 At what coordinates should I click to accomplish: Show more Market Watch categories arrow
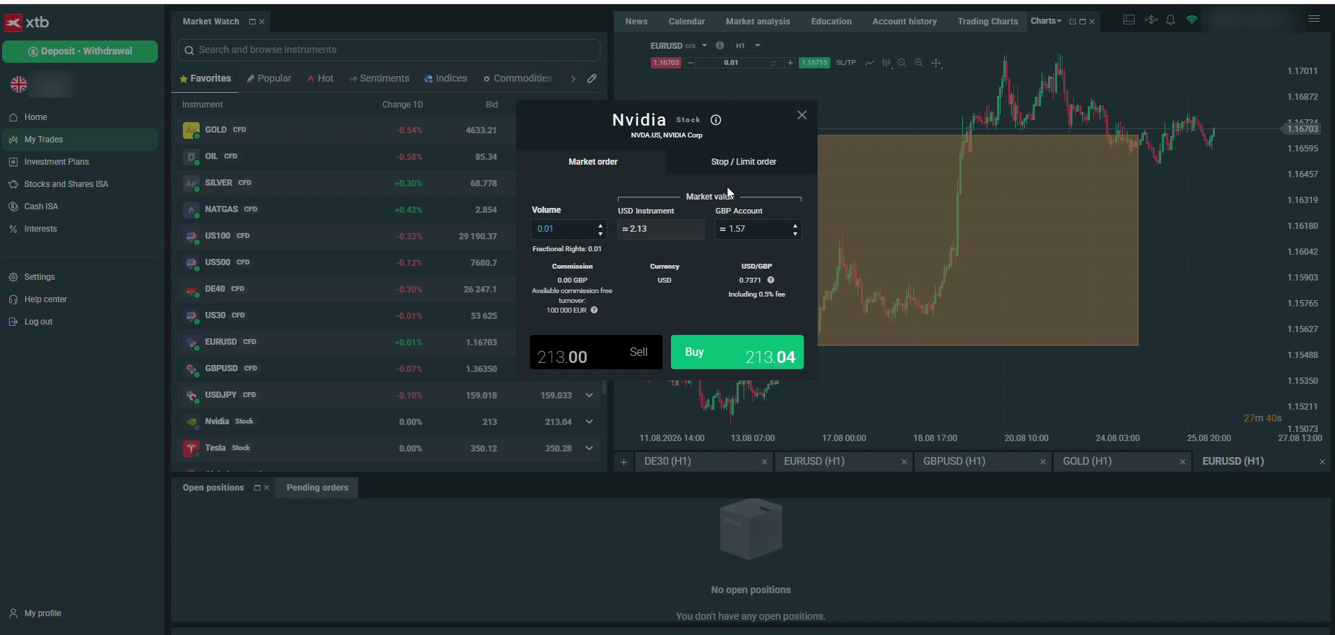tap(573, 79)
